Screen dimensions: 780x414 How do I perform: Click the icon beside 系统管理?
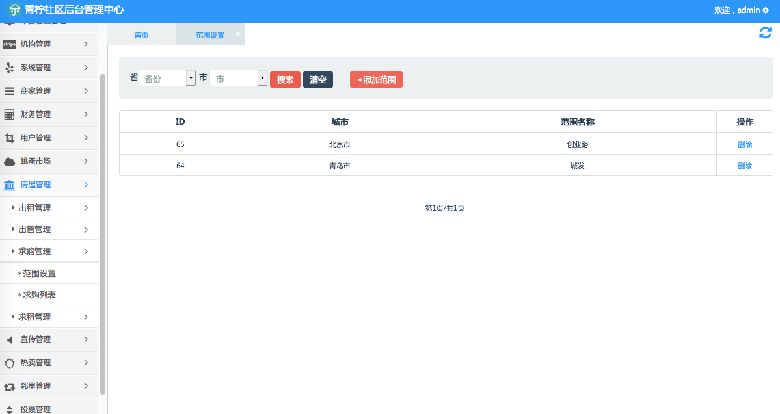10,68
